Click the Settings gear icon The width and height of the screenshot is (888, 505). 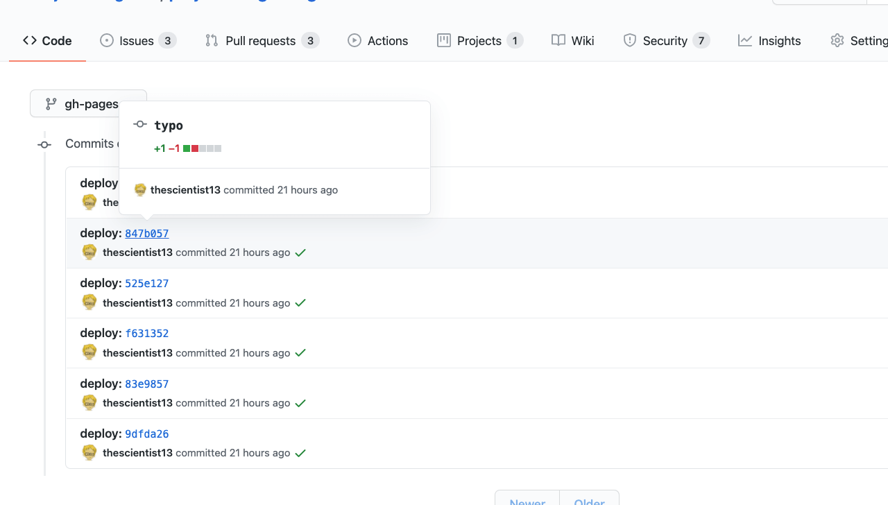[837, 40]
